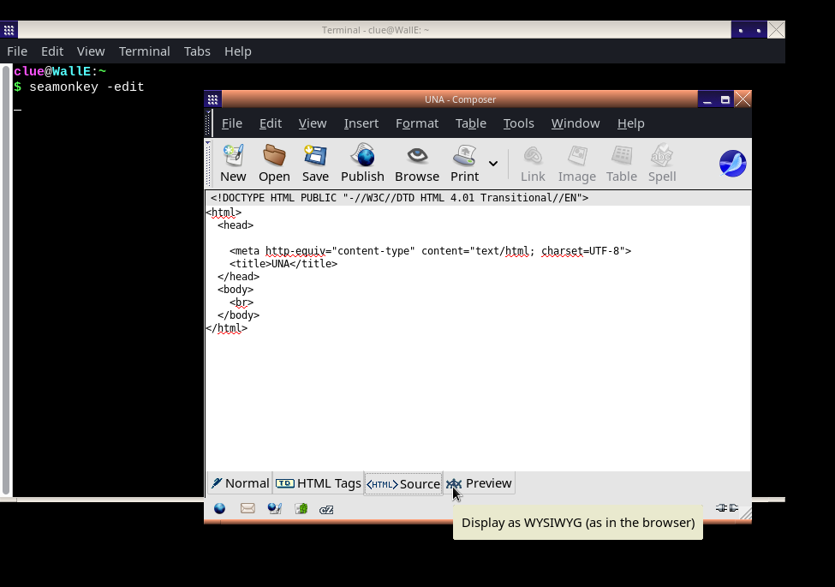Screen dimensions: 835x587
Task: Click the DOCTYPE declaration line
Action: coord(399,198)
